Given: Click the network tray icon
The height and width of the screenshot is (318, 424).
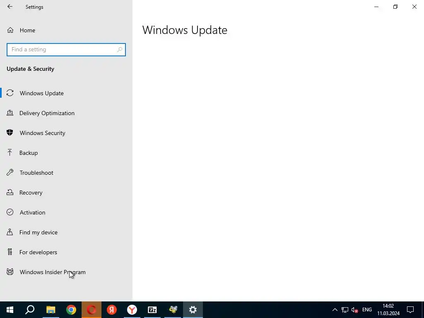Looking at the screenshot, I should pos(345,310).
